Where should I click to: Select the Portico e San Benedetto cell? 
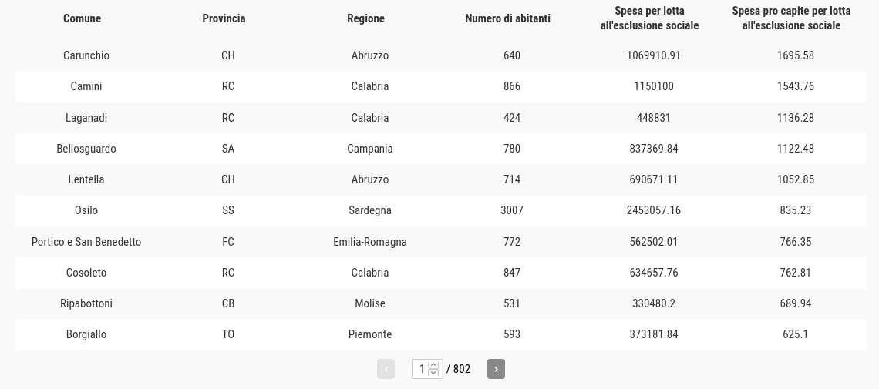pyautogui.click(x=86, y=242)
